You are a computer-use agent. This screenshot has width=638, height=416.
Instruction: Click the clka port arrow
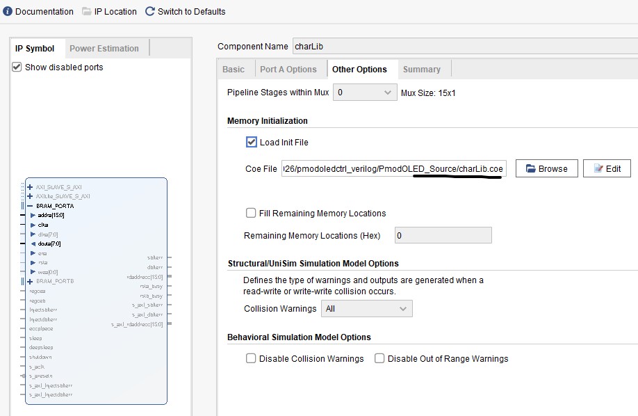click(x=33, y=225)
